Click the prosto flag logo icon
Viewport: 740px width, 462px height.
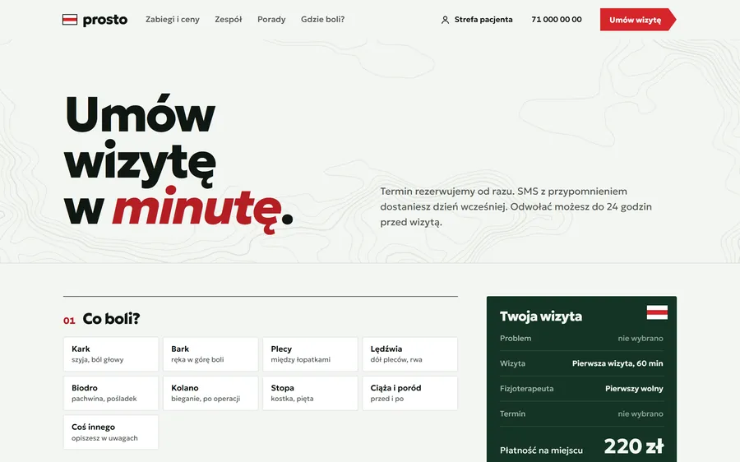point(70,20)
